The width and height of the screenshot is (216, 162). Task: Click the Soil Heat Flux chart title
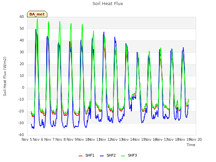108,4
